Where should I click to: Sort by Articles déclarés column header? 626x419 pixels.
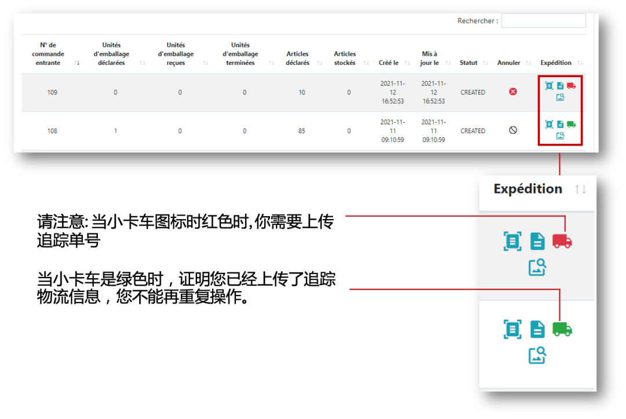(298, 58)
